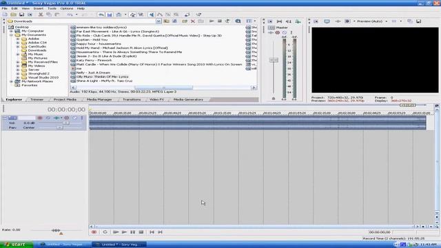Switch to the Media Manager tab
Viewport: 441px width, 248px height.
(99, 99)
